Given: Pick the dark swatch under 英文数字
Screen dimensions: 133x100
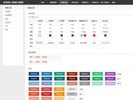Looking at the screenshot, I should pyautogui.click(x=105, y=35).
